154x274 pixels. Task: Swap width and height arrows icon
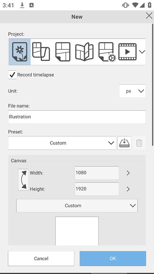point(23,180)
